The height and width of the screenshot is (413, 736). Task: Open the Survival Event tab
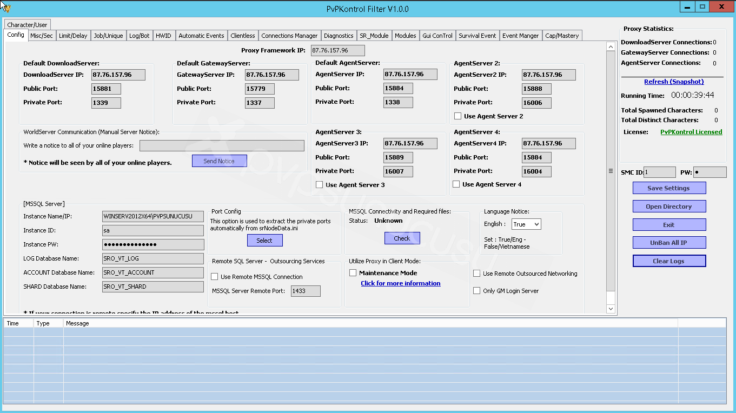click(478, 36)
